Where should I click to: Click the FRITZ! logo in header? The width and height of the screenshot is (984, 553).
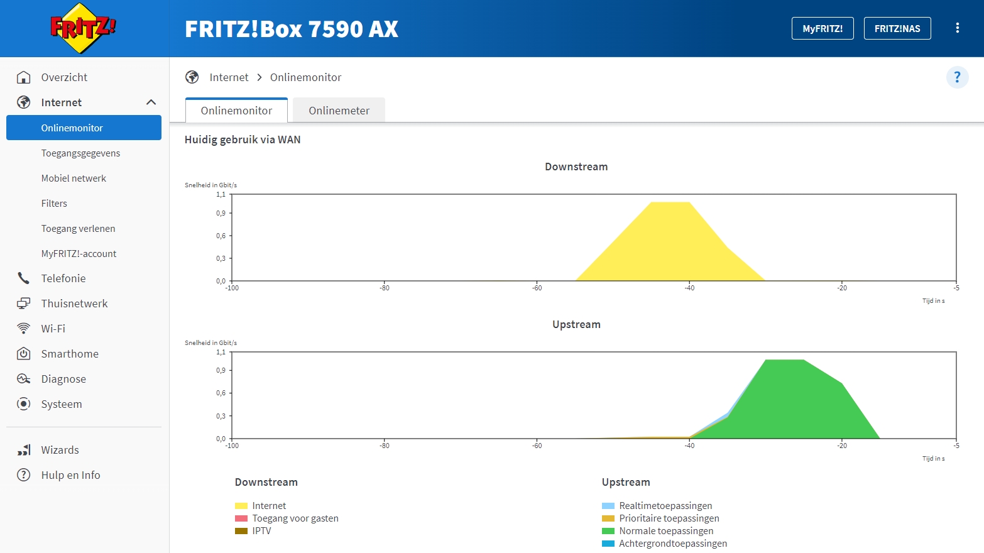83,28
